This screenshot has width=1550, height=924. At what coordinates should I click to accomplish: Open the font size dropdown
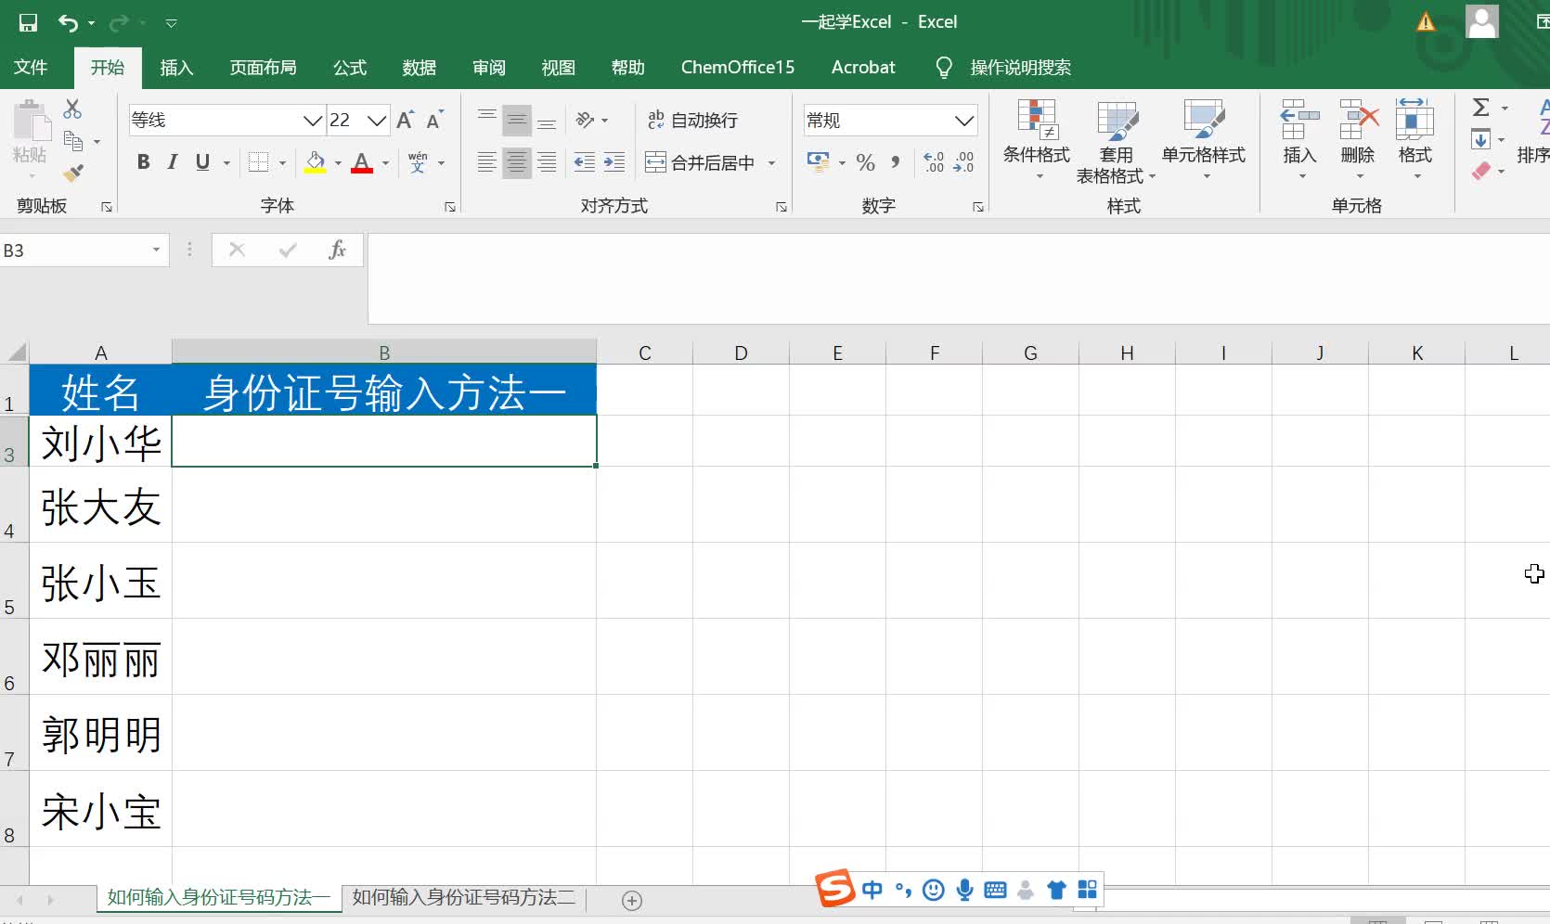click(376, 120)
